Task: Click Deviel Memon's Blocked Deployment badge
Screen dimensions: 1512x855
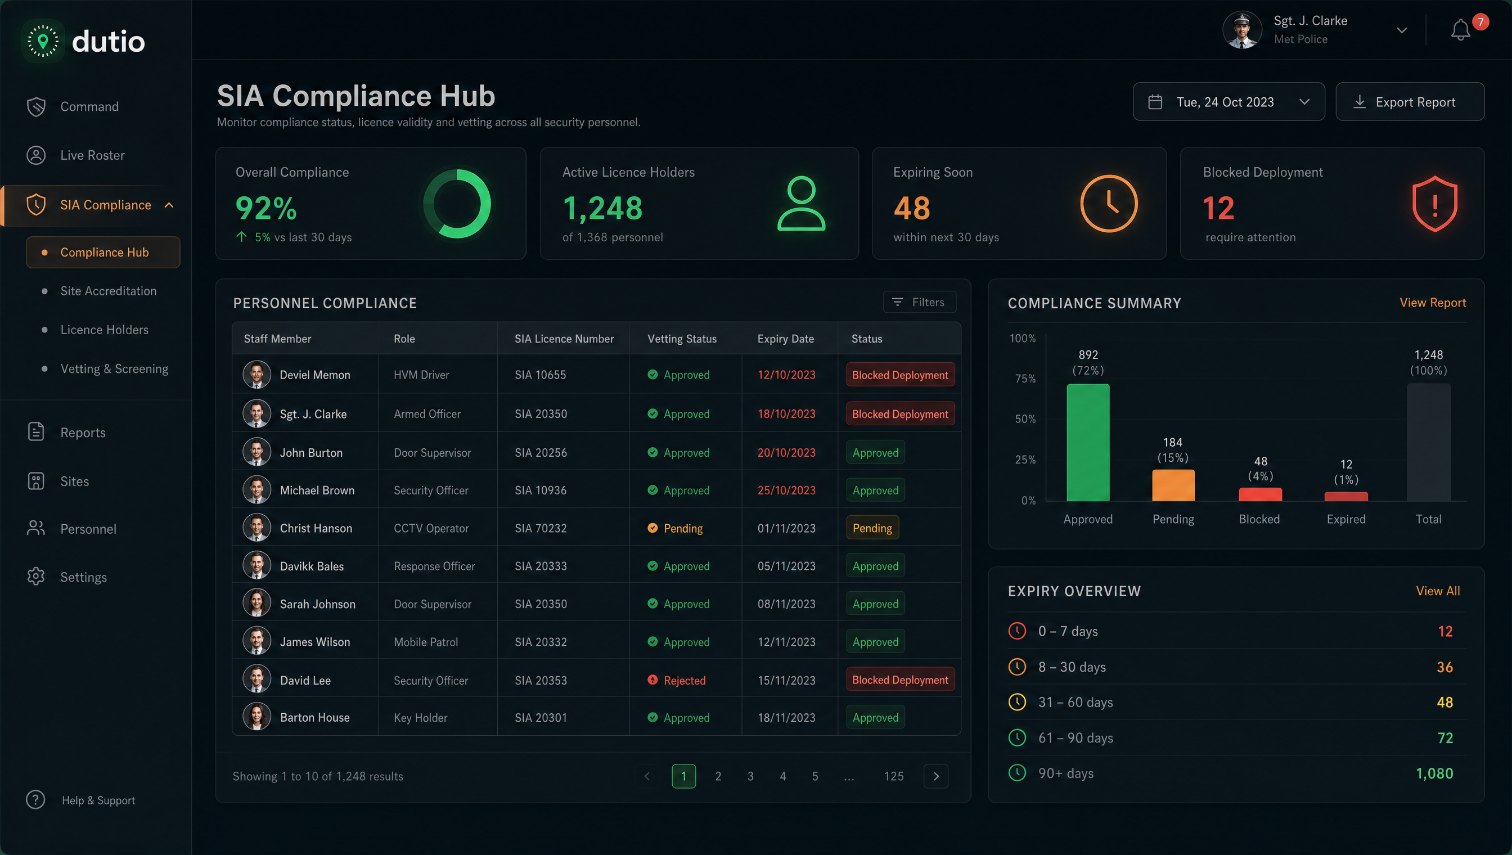Action: pos(899,375)
